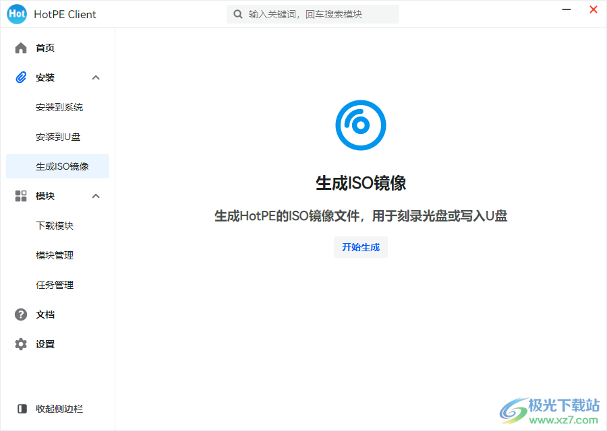This screenshot has height=431, width=607.
Task: Select the 生成ISO镜像 sidebar item
Action: (62, 166)
